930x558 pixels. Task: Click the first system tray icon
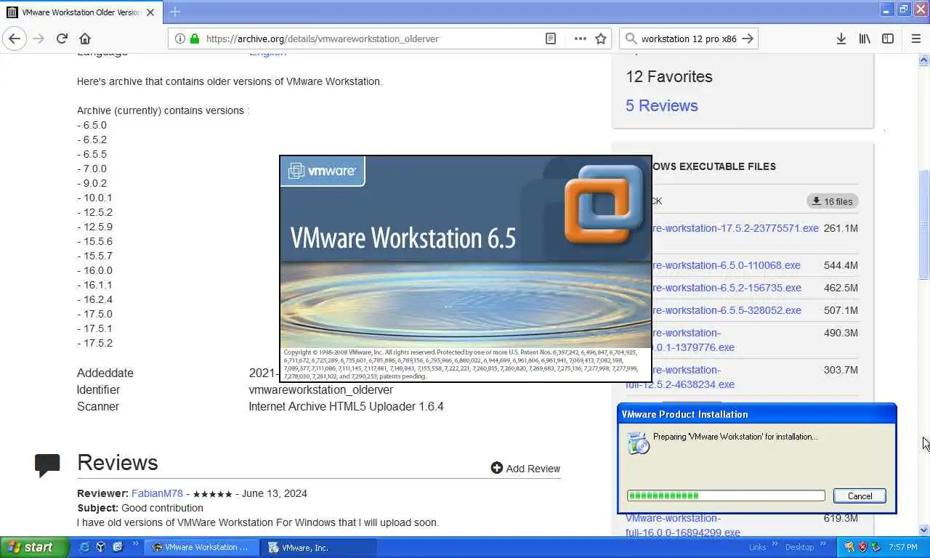[849, 547]
